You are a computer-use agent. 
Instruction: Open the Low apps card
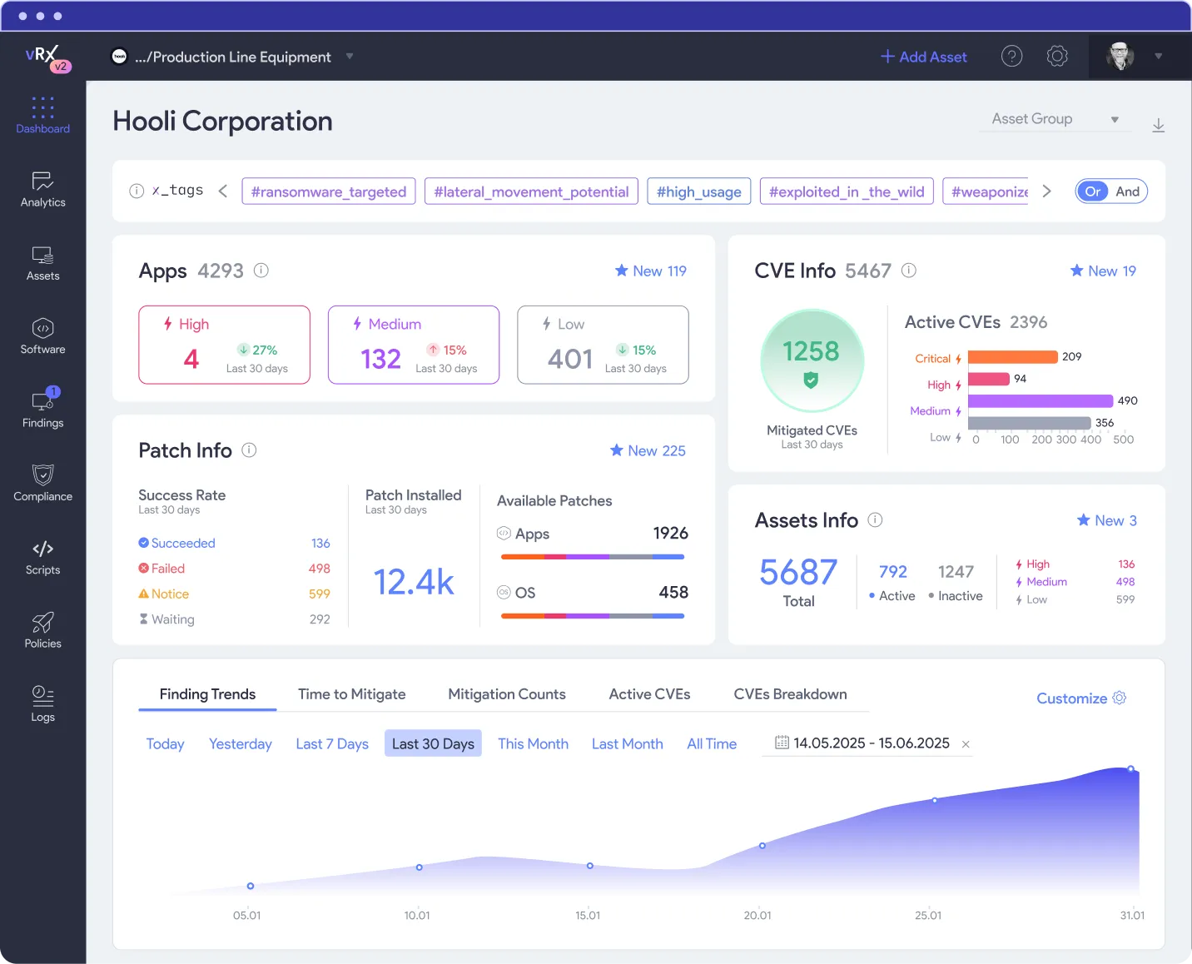coord(603,345)
